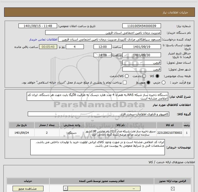Click the کد کالا column header
This screenshot has width=198, height=192.
[x=170, y=125]
